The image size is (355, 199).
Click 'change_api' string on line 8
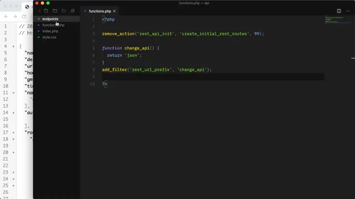(x=192, y=70)
